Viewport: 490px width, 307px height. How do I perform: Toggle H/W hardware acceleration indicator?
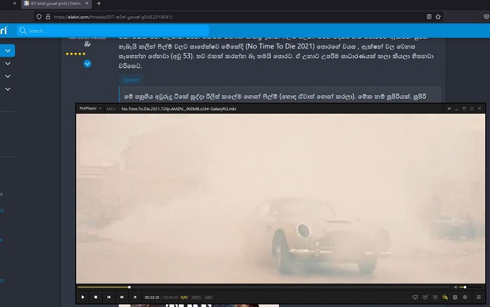[x=184, y=297]
